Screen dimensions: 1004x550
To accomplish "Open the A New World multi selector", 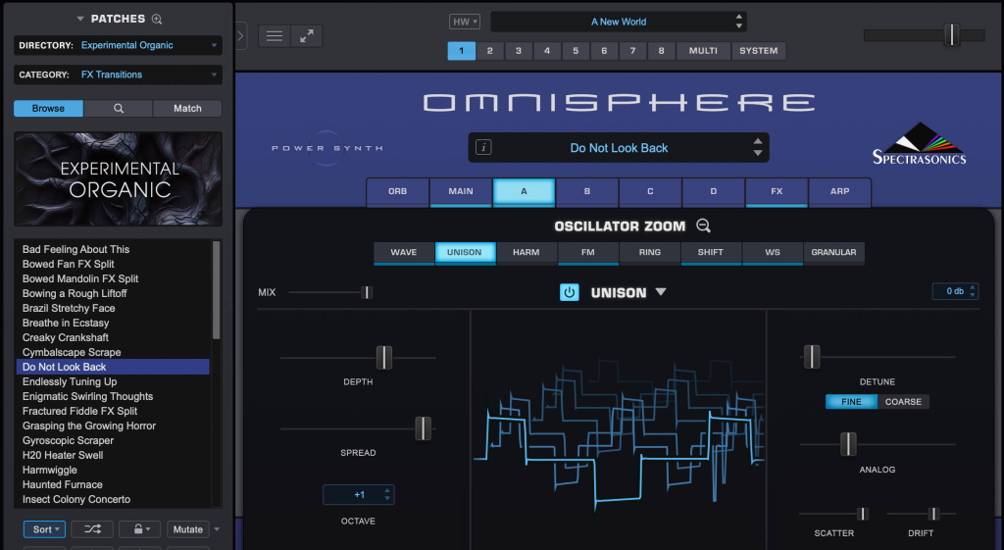I will pyautogui.click(x=619, y=22).
